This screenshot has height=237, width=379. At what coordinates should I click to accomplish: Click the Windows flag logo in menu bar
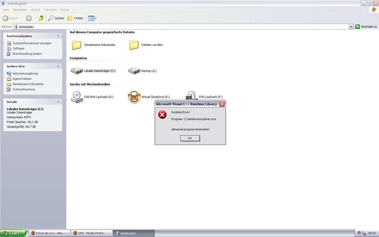tap(374, 10)
